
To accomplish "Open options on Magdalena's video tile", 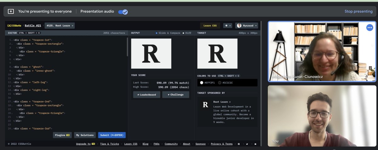I will click(x=369, y=28).
